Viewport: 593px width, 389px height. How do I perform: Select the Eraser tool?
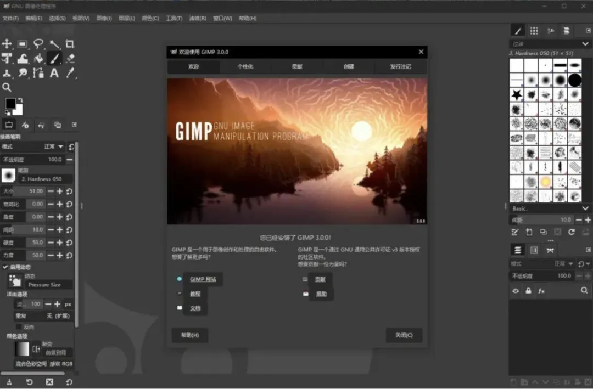click(x=70, y=58)
